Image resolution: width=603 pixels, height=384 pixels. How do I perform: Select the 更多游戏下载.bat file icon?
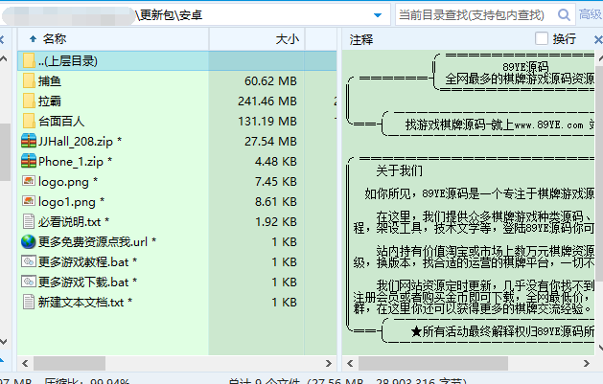[x=29, y=282]
